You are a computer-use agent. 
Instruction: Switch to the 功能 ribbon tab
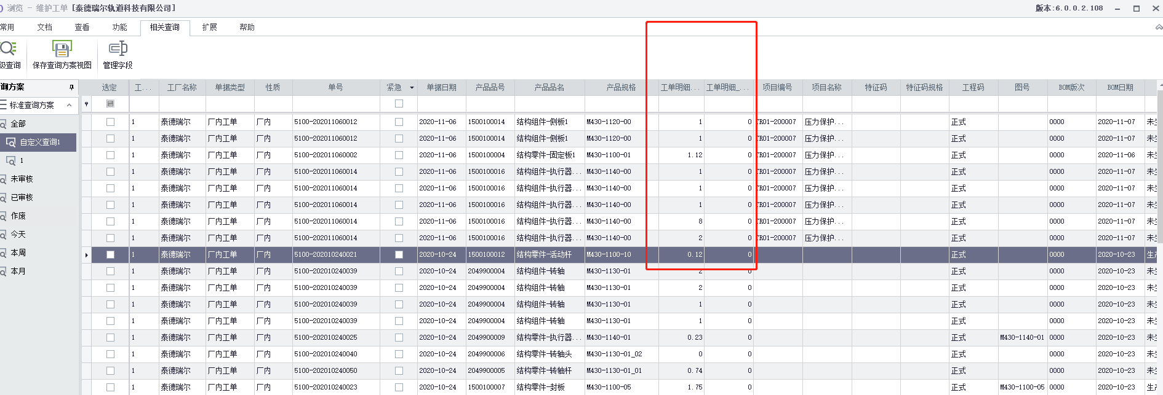(119, 27)
